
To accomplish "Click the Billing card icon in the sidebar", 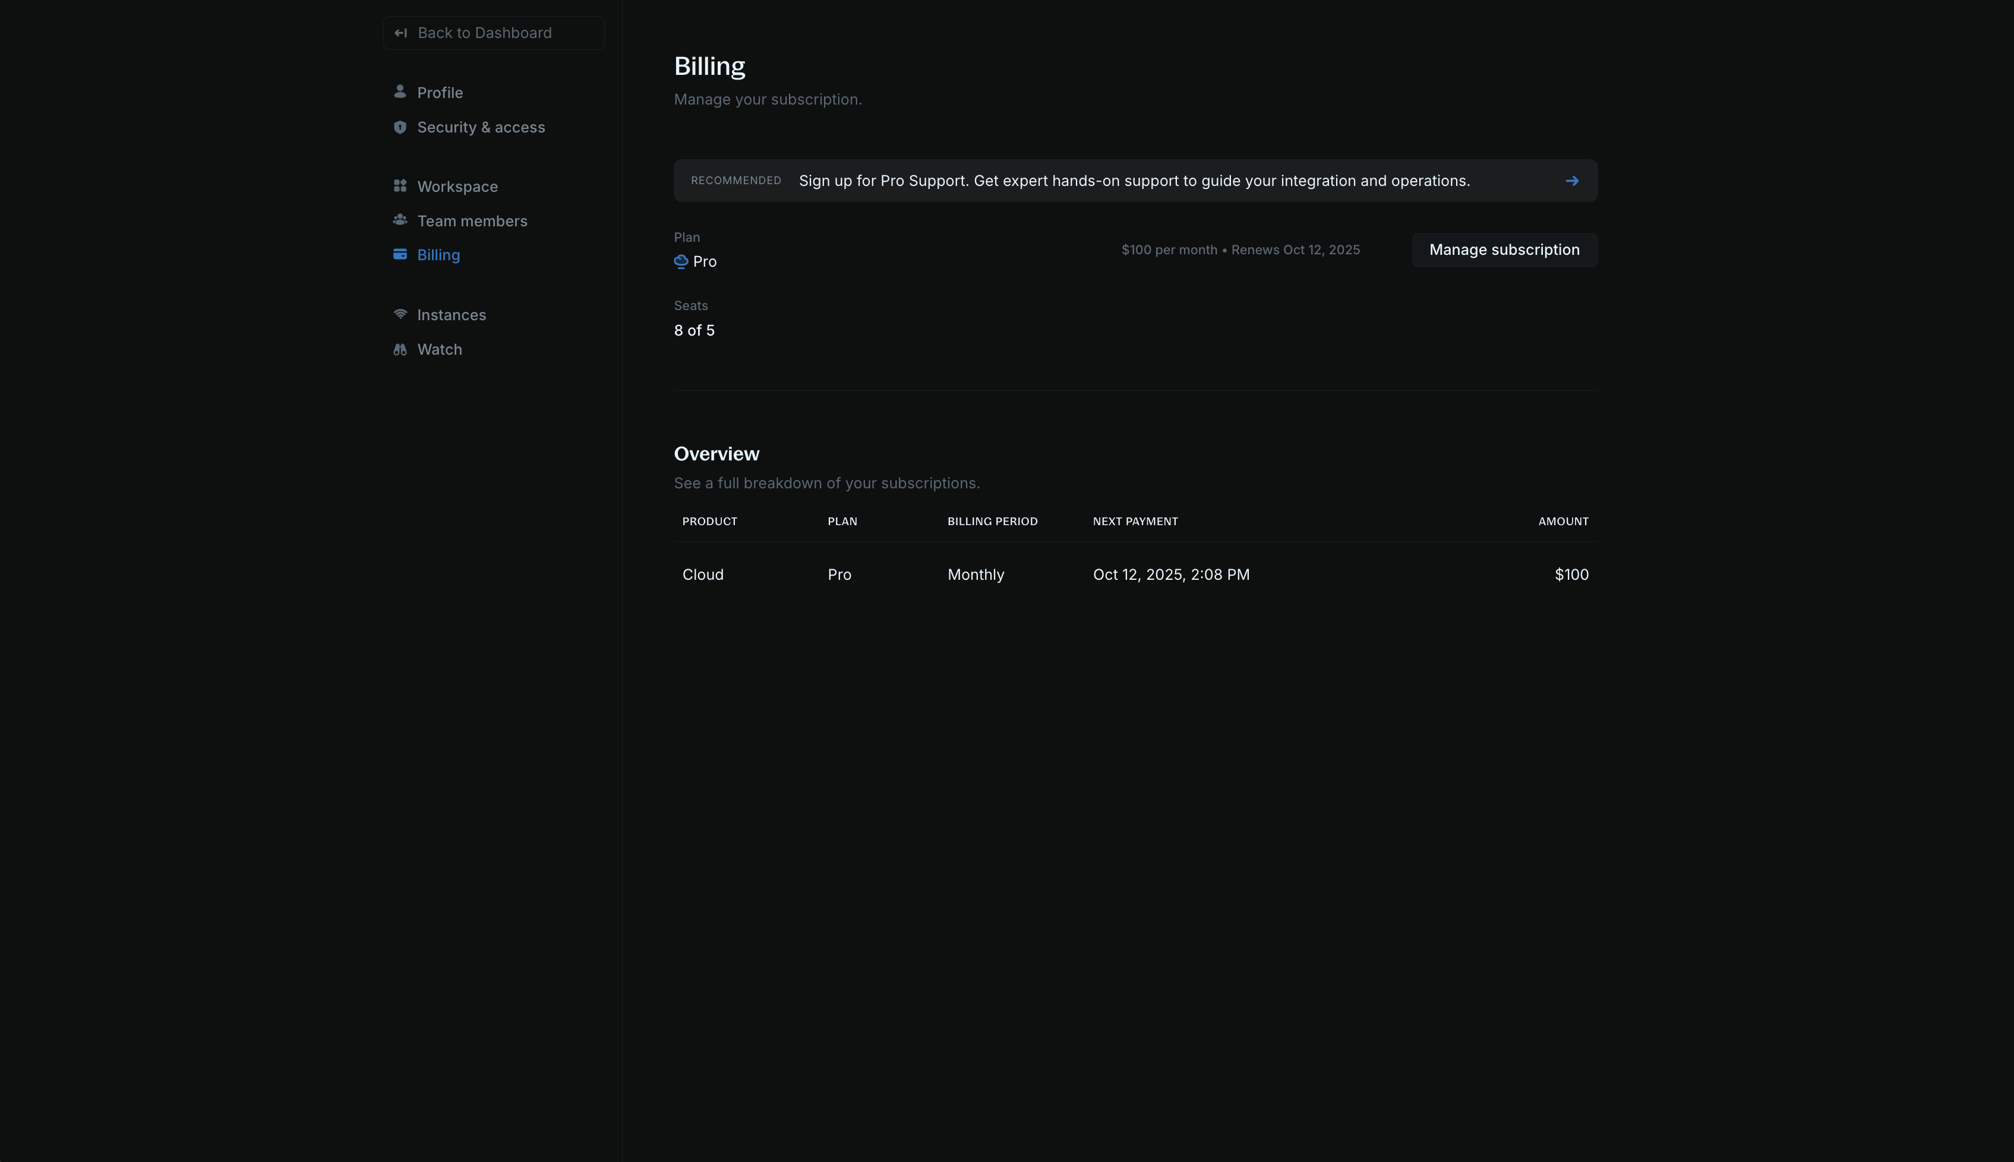I will pos(400,255).
